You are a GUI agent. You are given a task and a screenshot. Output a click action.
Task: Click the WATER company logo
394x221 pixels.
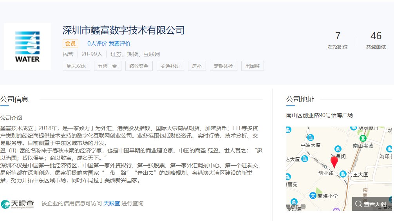click(27, 47)
